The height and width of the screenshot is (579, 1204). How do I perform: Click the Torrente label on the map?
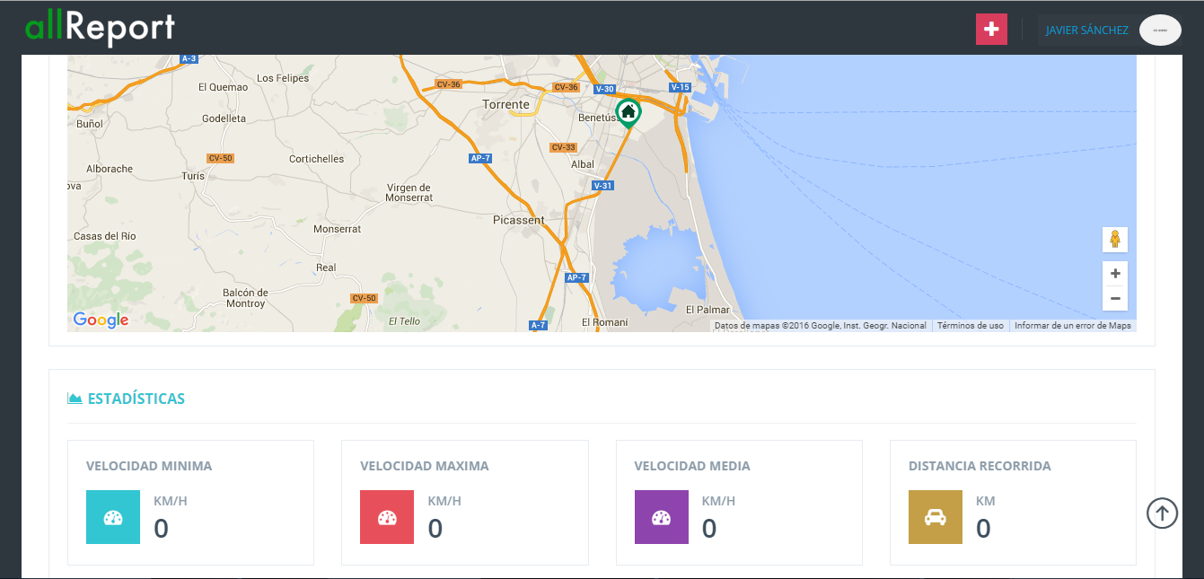tap(506, 105)
